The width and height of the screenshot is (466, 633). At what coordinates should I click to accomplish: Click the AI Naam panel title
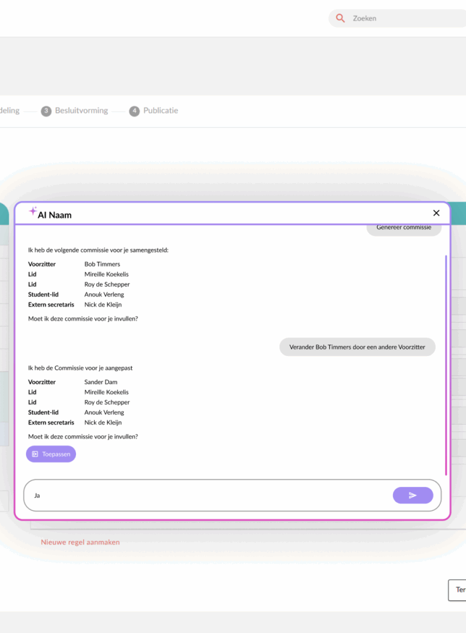pos(54,215)
